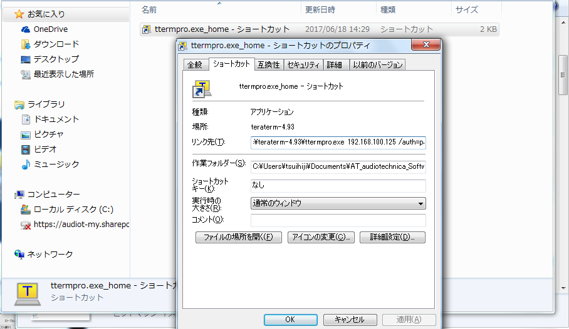Image resolution: width=569 pixels, height=329 pixels.
Task: Click the OneDrive cloud icon
Action: pyautogui.click(x=26, y=29)
